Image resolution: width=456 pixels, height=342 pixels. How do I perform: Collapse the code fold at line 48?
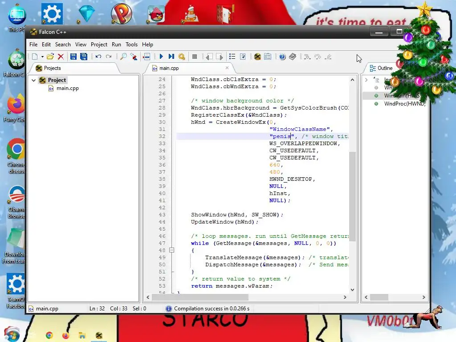pos(172,250)
